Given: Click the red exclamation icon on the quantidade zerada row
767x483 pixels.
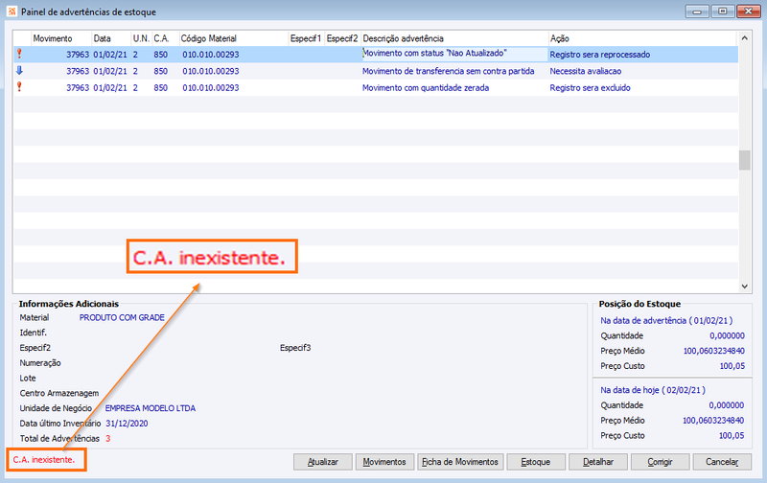Looking at the screenshot, I should 19,87.
